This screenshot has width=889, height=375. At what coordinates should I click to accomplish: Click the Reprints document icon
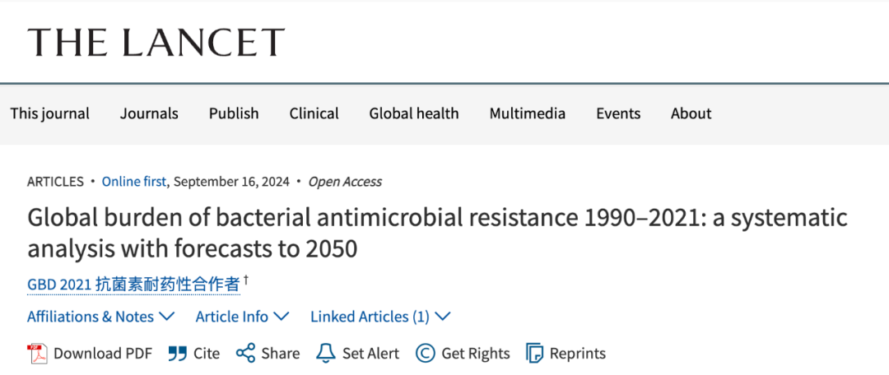pos(535,354)
